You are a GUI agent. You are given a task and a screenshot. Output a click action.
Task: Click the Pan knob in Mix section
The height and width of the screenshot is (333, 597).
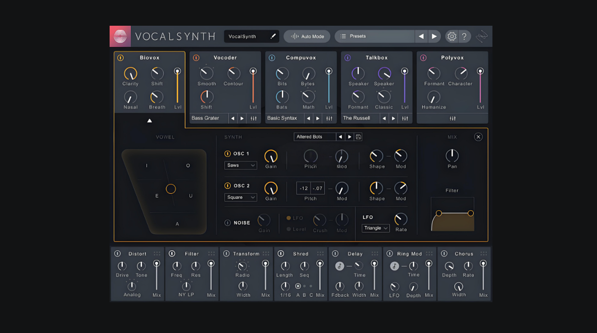[452, 155]
